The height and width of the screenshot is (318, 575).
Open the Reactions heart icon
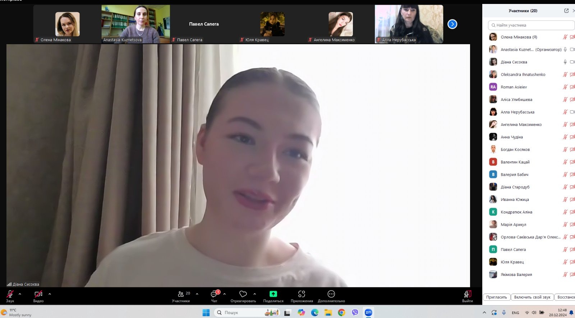click(x=243, y=294)
